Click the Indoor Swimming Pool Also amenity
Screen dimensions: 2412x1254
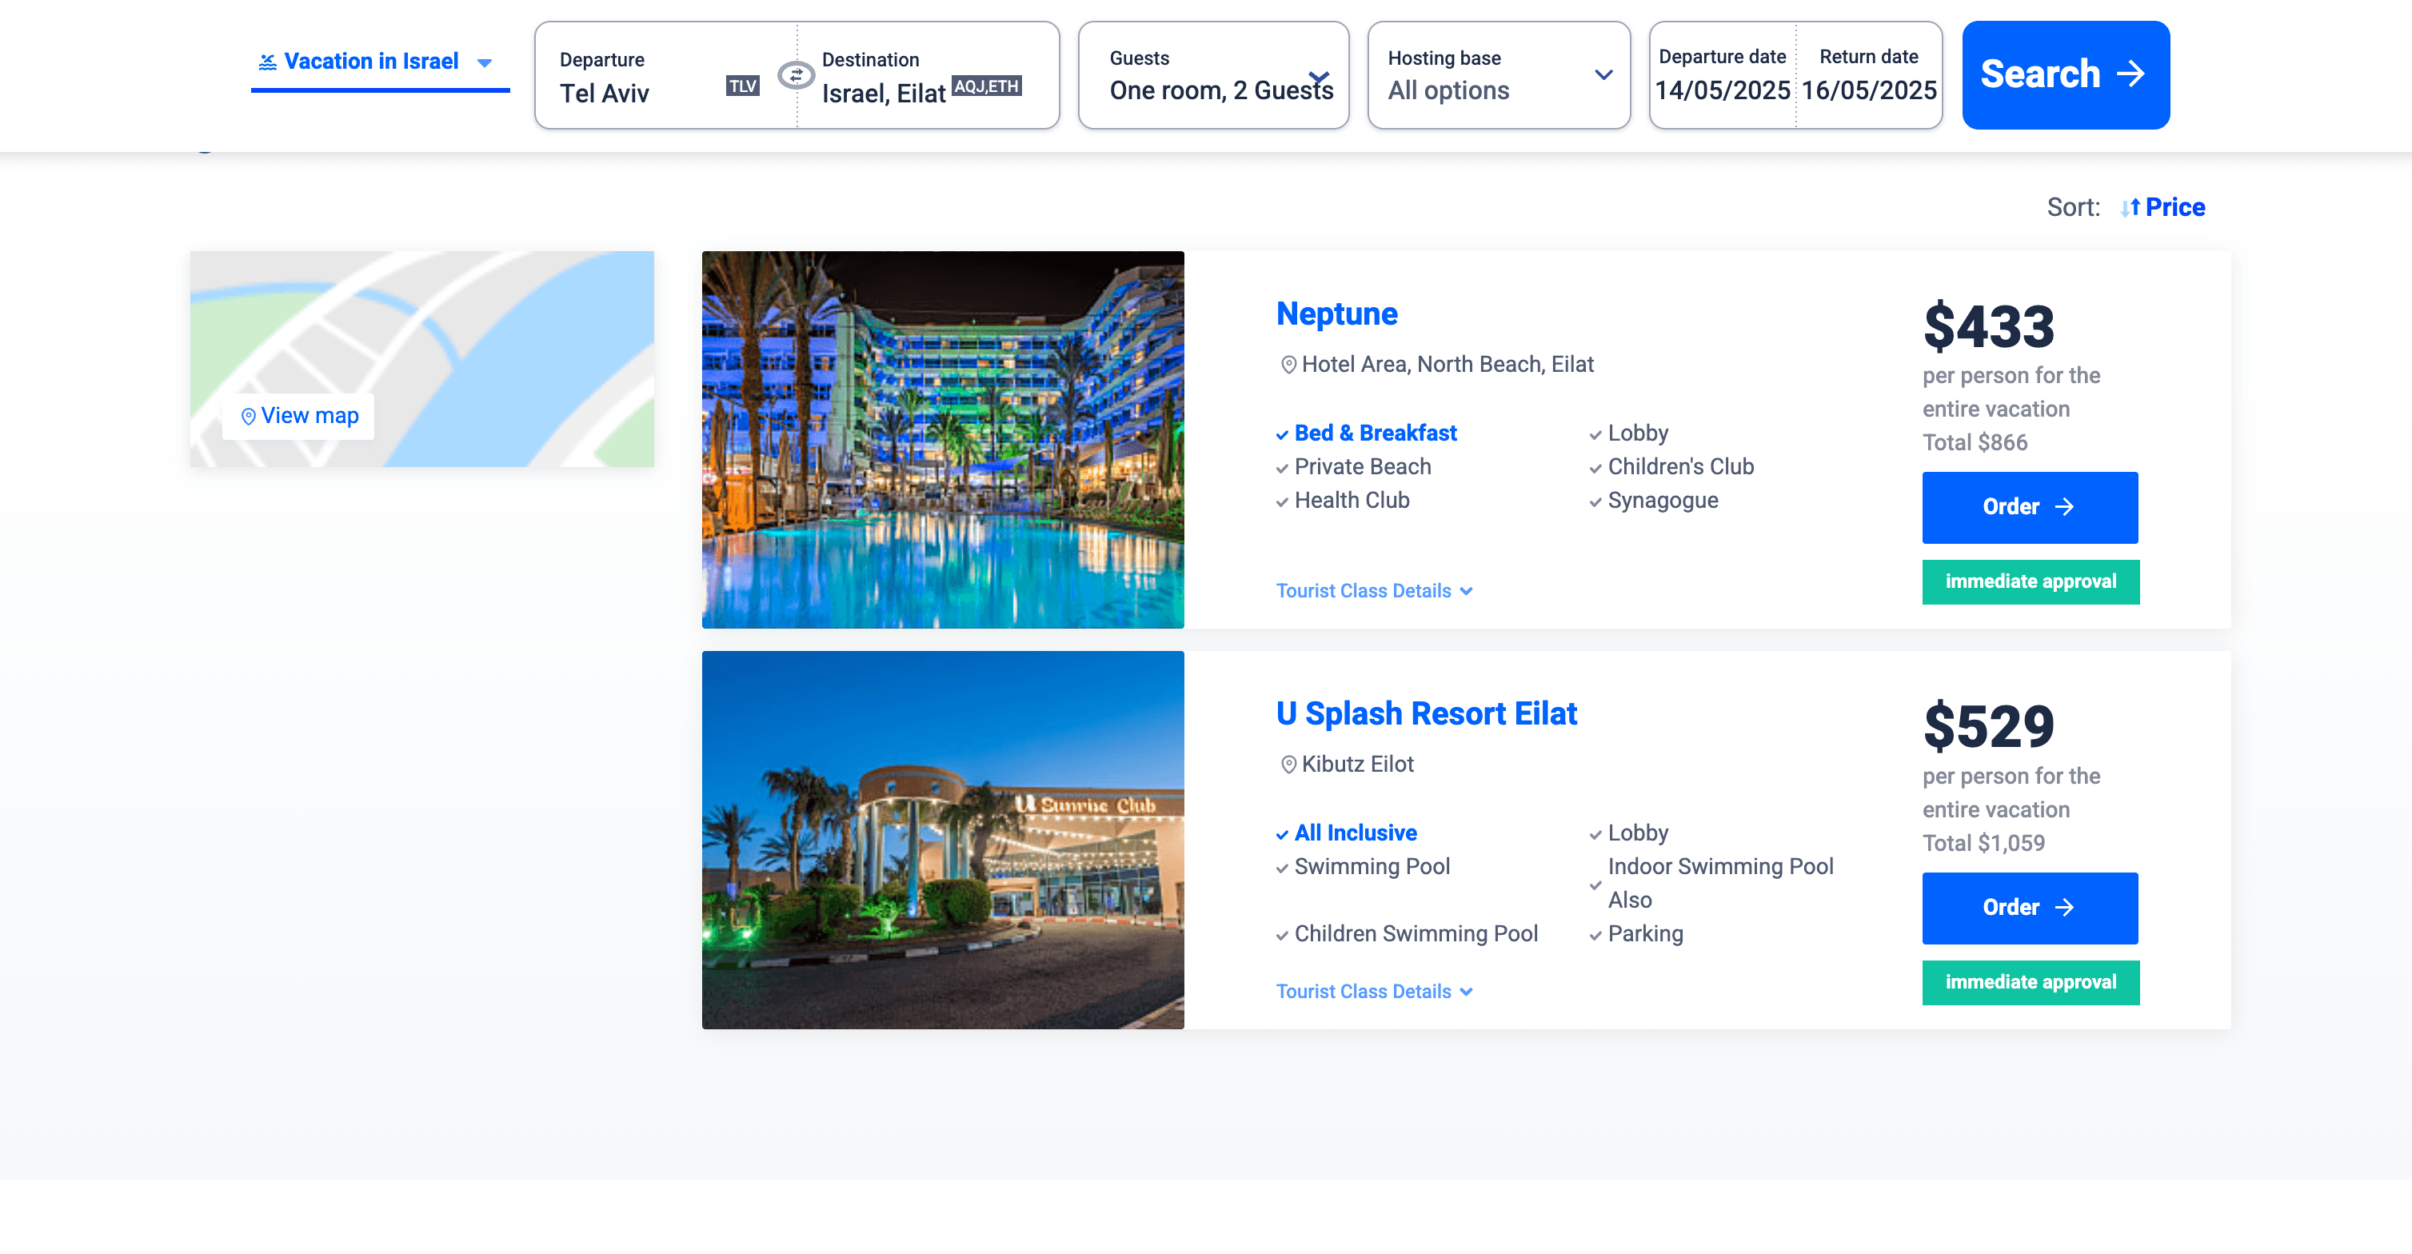pyautogui.click(x=1720, y=883)
